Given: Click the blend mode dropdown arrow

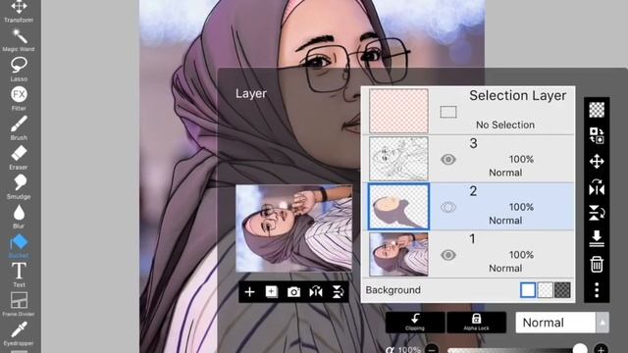Looking at the screenshot, I should pyautogui.click(x=602, y=323).
